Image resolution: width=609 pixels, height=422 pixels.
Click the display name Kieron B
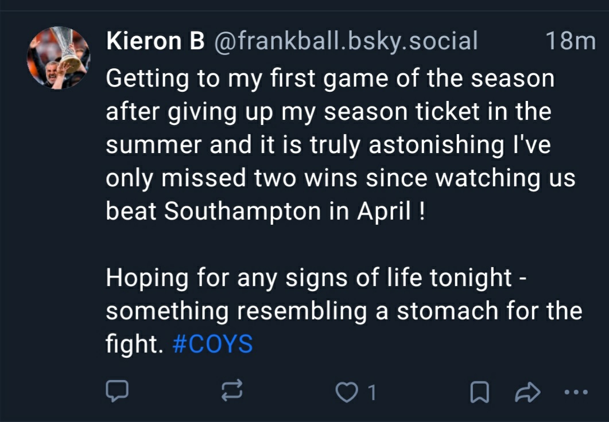coord(155,41)
